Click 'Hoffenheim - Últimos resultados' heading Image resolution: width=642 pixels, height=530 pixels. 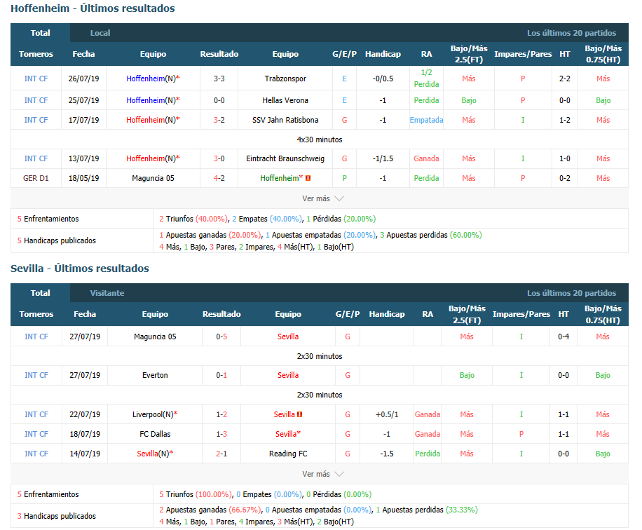(x=93, y=8)
